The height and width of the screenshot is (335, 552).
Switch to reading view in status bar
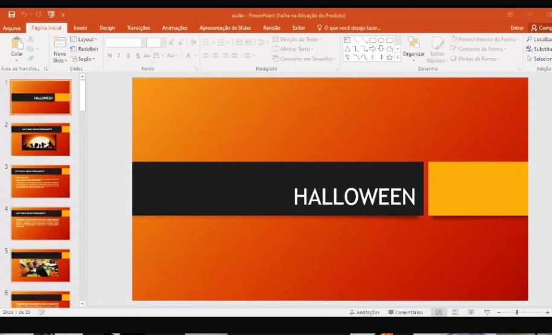[471, 312]
